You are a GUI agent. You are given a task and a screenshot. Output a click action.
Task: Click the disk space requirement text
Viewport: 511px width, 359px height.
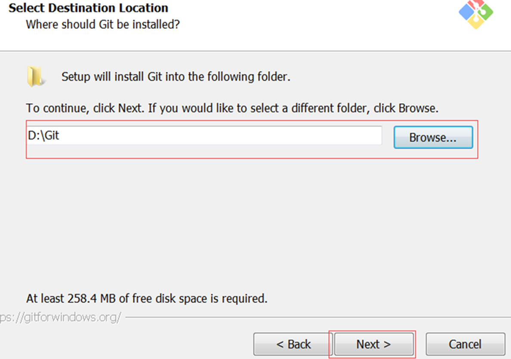click(146, 298)
